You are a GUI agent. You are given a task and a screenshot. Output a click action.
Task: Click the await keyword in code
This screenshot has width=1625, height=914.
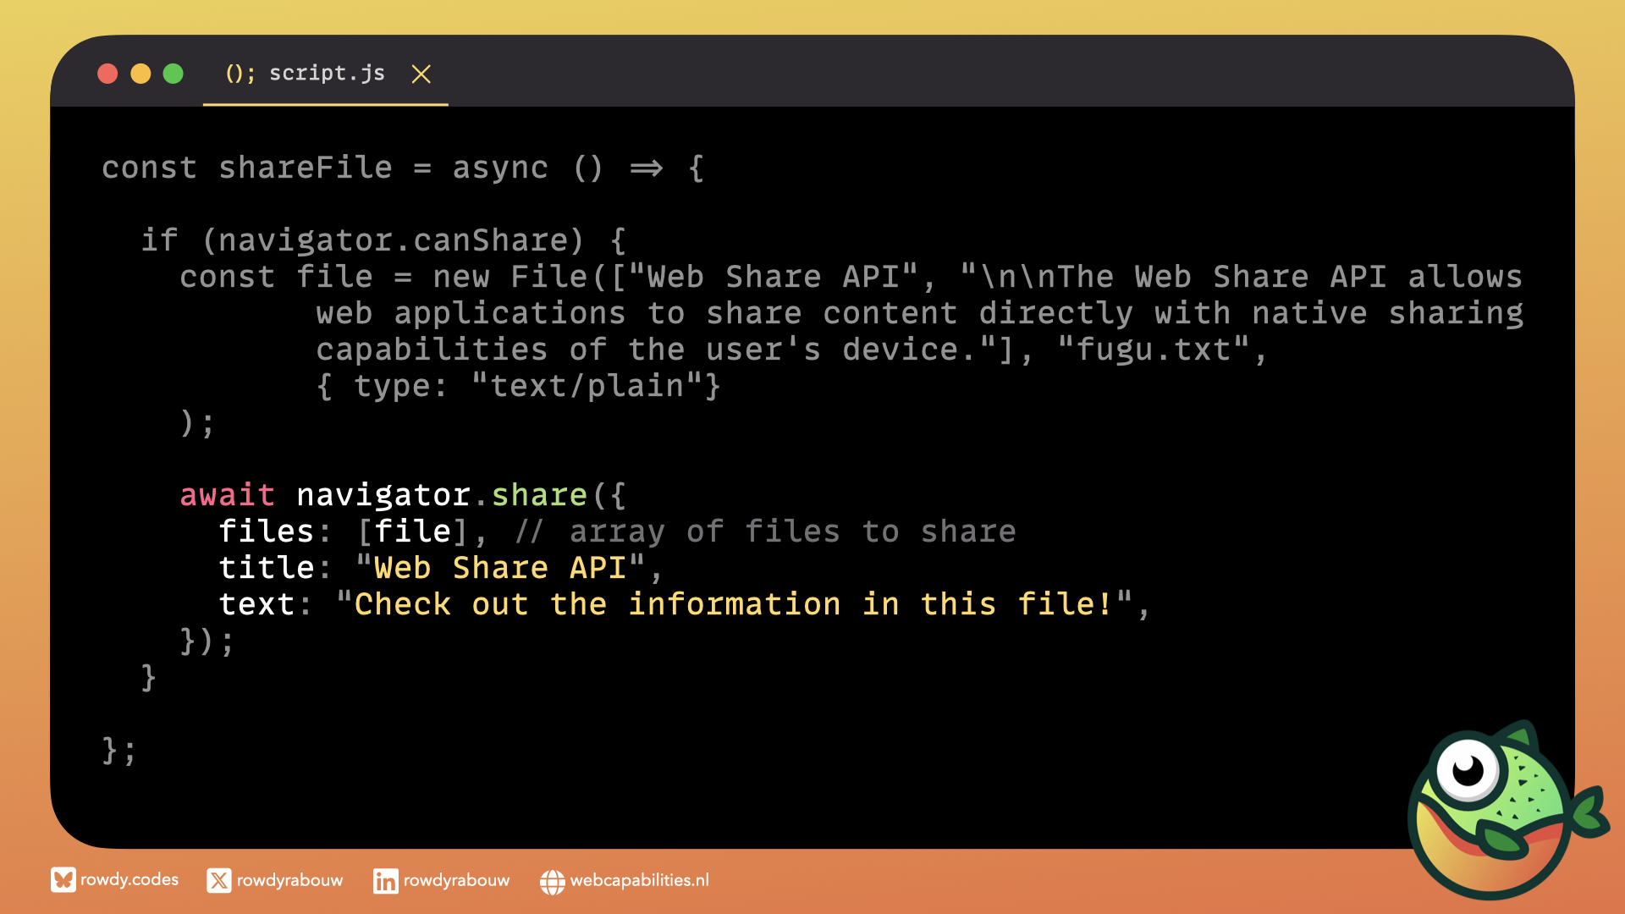[227, 495]
